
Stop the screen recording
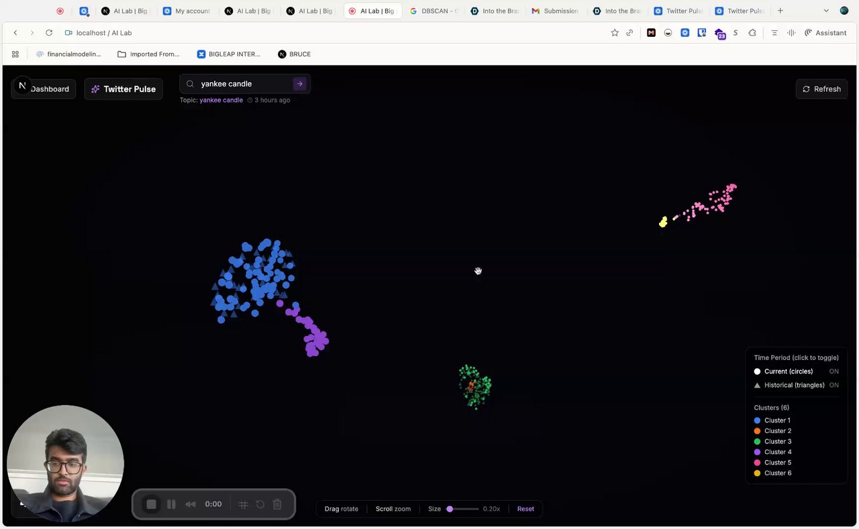152,504
